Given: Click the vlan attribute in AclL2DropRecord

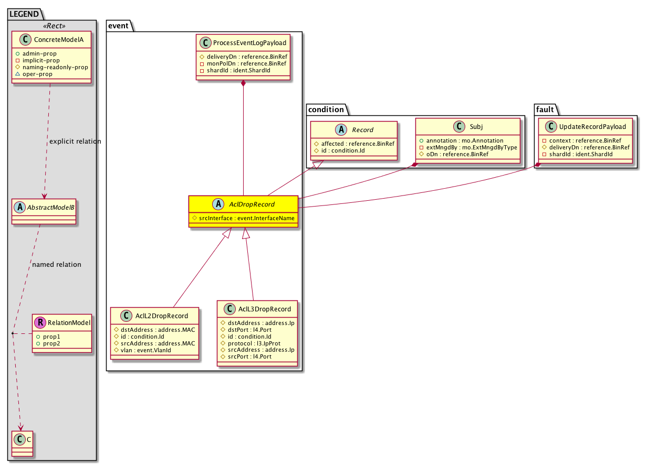Looking at the screenshot, I should pyautogui.click(x=145, y=351).
